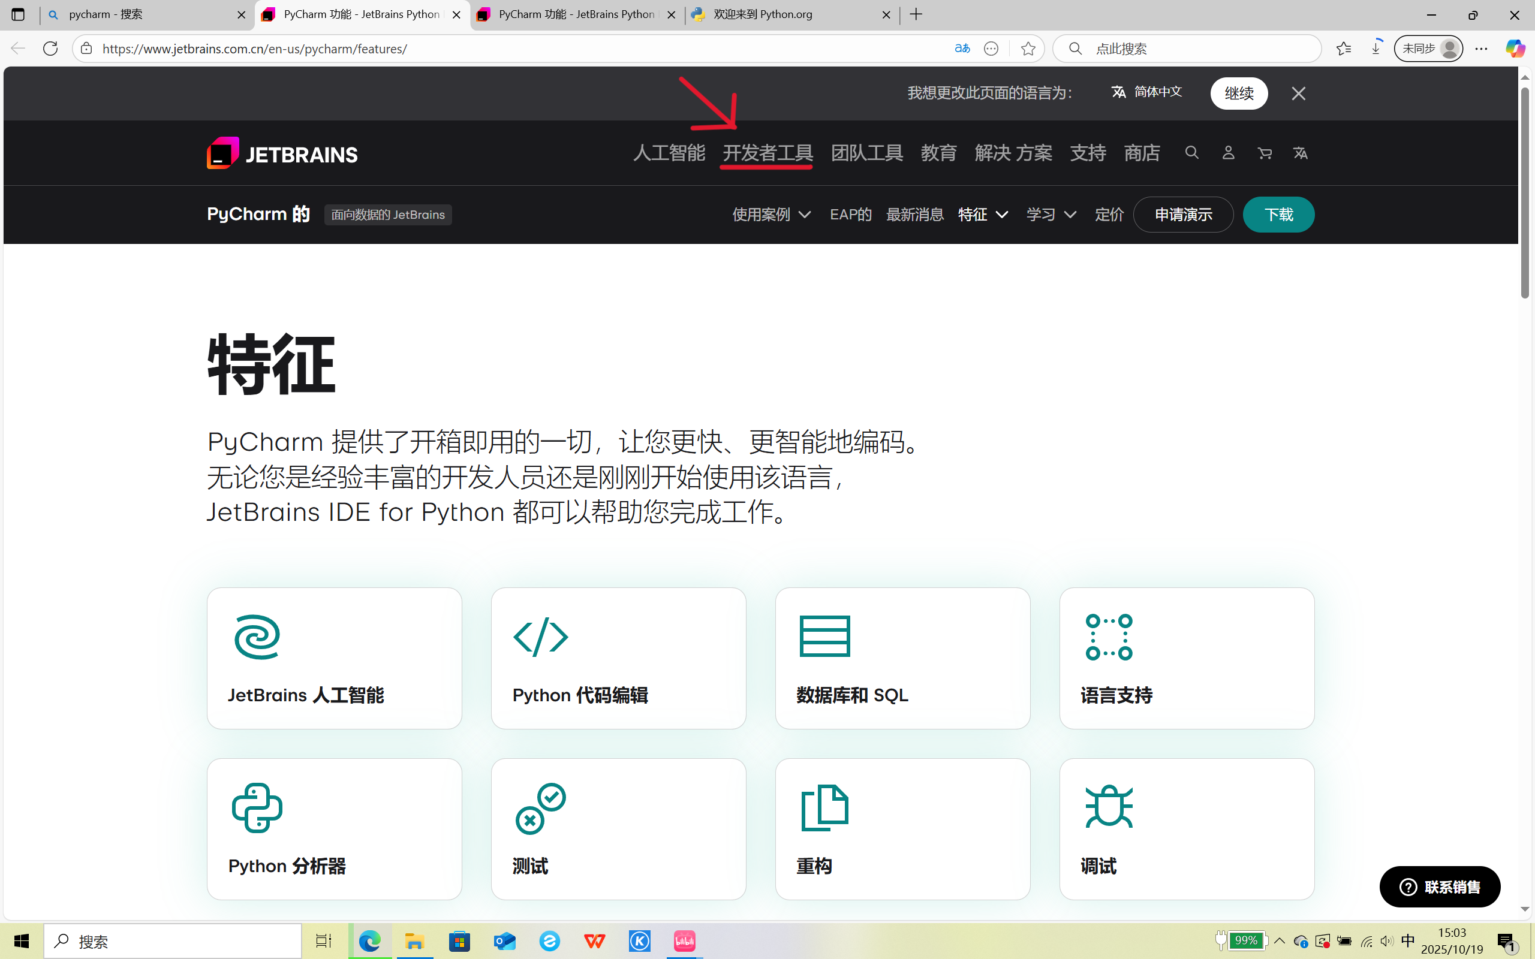Expand the 使用案例 dropdown menu

(x=771, y=215)
